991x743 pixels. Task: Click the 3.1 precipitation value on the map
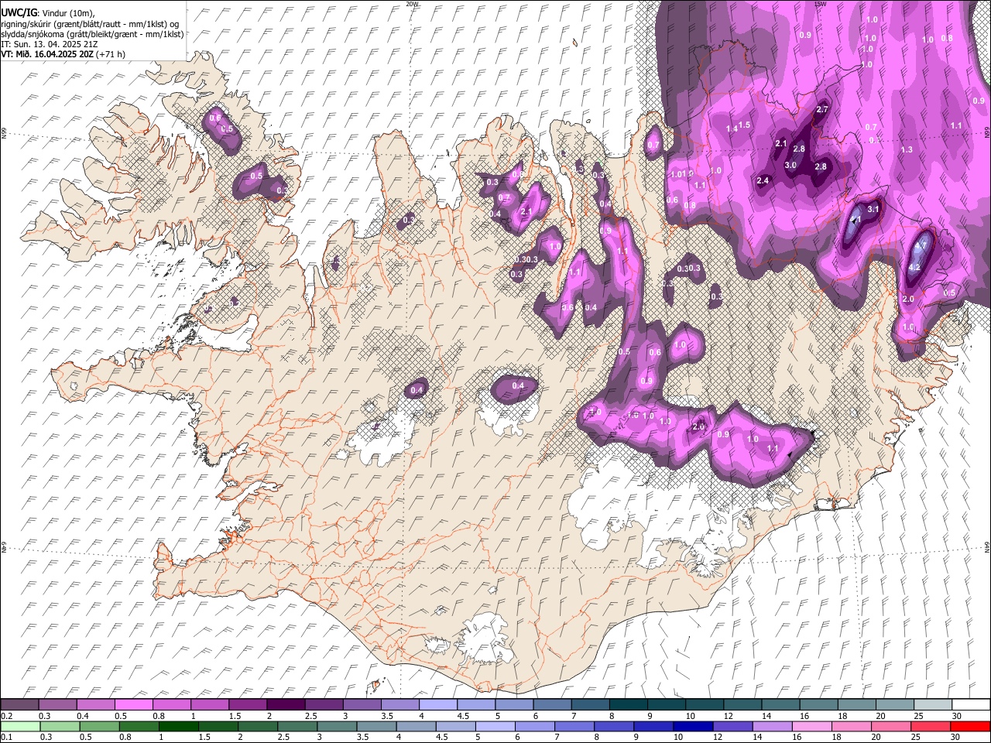pos(873,209)
